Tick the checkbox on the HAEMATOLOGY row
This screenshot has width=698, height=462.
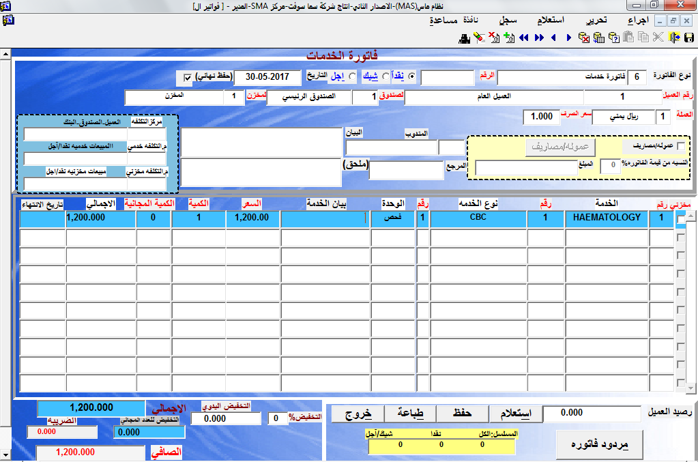tap(680, 219)
